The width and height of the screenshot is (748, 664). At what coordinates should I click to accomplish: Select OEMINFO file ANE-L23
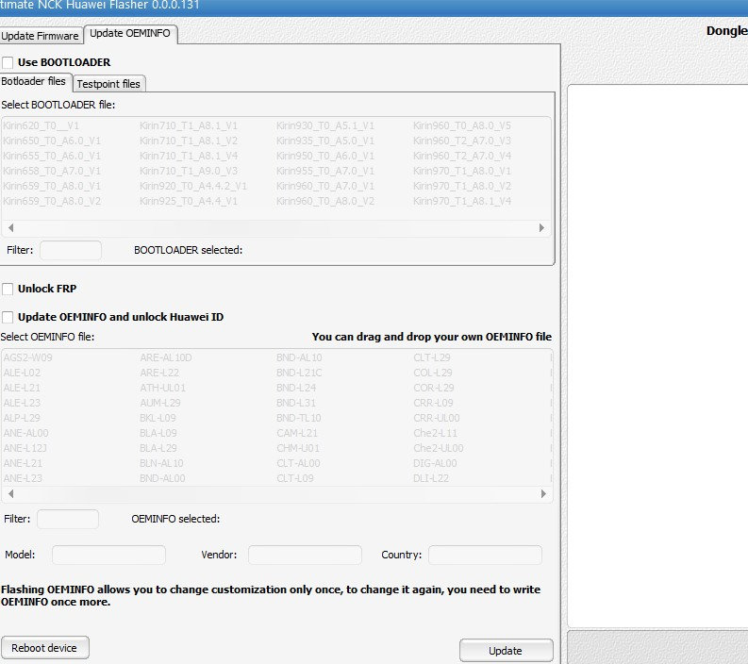click(x=23, y=478)
